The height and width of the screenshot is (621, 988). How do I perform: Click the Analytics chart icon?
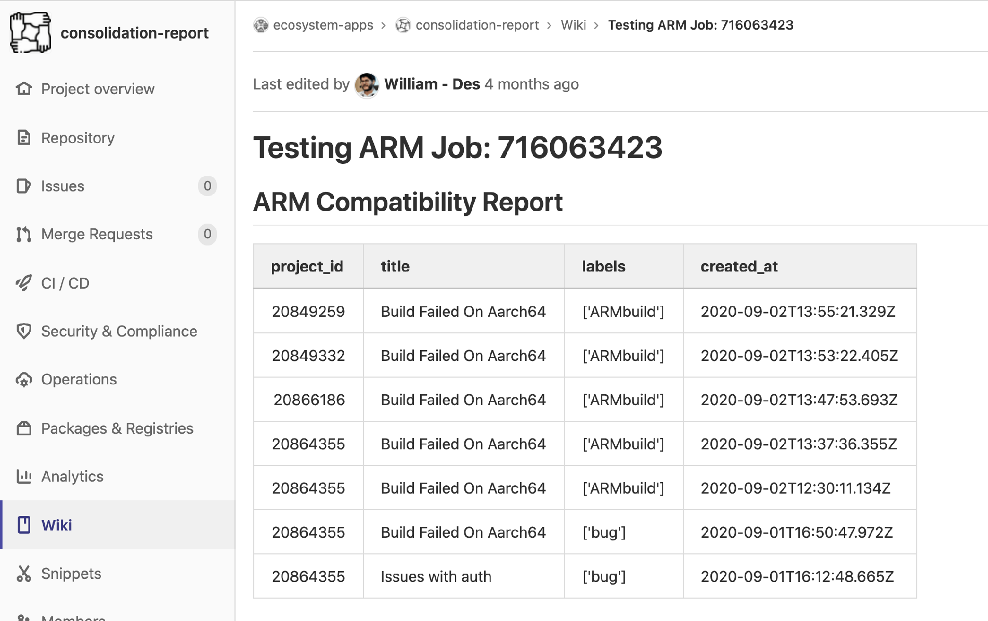tap(24, 476)
